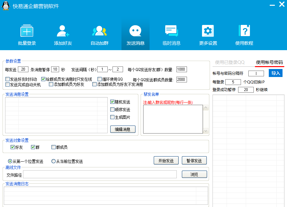This screenshot has width=287, height=207.
Task: Click 帐号与密码分隔符 input field
Action: 256,73
